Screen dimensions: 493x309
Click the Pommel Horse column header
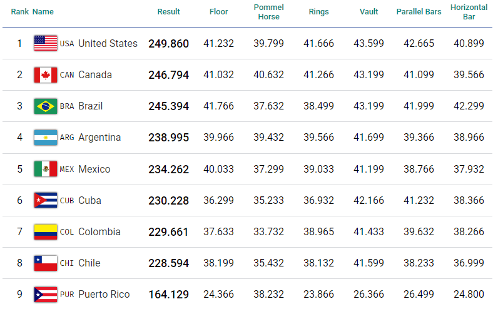(x=270, y=12)
